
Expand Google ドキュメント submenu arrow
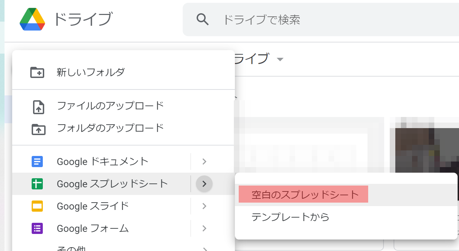coord(204,162)
